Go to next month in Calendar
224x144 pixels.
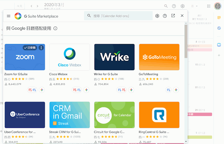(37, 6)
